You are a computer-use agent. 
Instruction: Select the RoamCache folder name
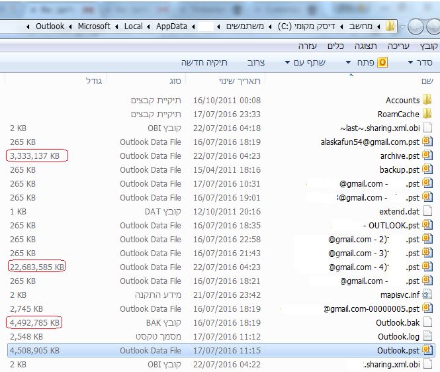398,115
